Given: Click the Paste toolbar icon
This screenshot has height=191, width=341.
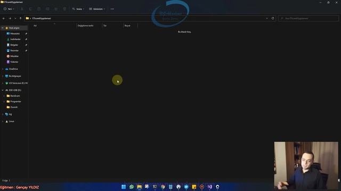Looking at the screenshot, I should pyautogui.click(x=39, y=9).
